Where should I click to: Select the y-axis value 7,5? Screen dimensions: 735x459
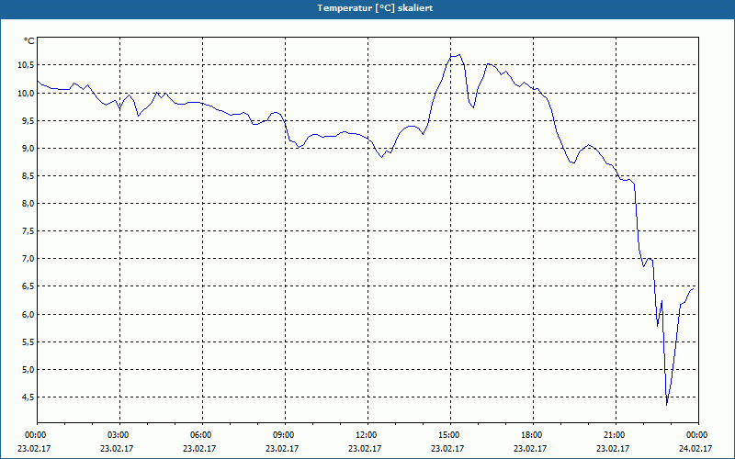pos(28,231)
